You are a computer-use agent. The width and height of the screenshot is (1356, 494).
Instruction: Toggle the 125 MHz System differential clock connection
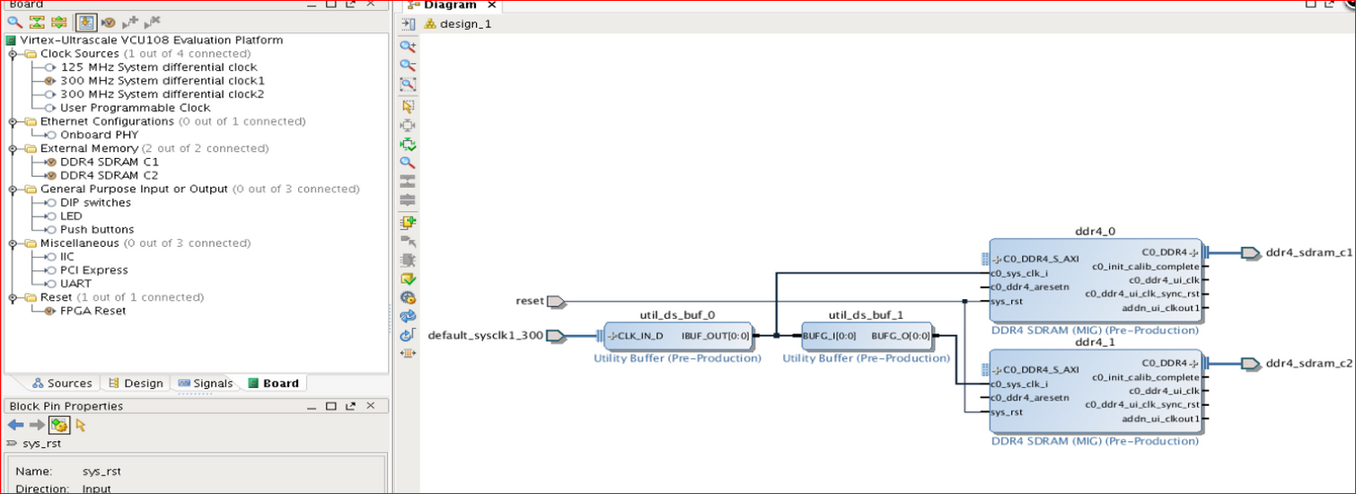(50, 67)
